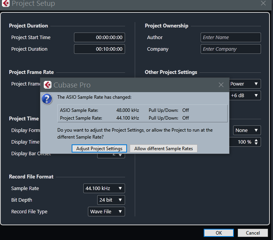Cancel the Project Setup dialog

(252, 233)
